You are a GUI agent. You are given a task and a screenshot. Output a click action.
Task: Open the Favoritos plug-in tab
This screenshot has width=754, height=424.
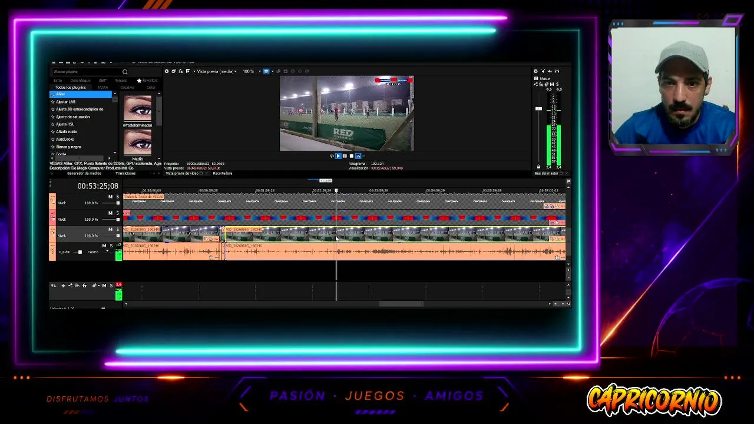pyautogui.click(x=147, y=80)
